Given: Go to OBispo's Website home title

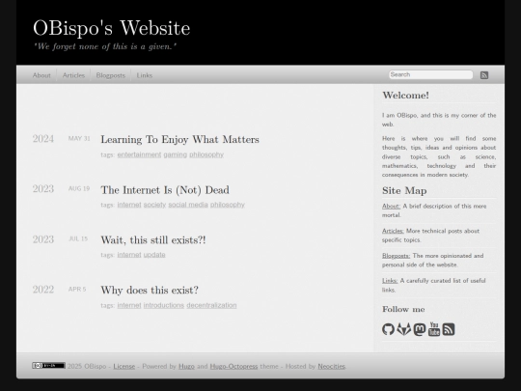Looking at the screenshot, I should [112, 28].
